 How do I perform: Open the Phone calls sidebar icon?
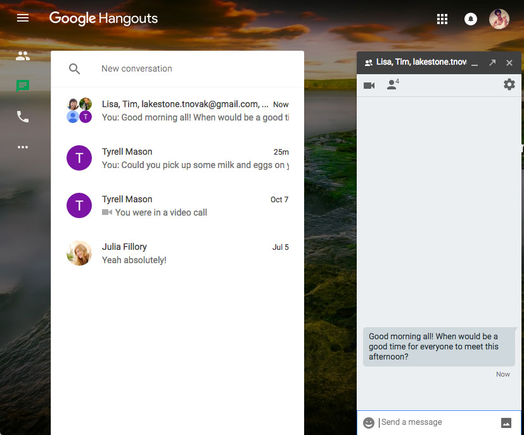(23, 117)
